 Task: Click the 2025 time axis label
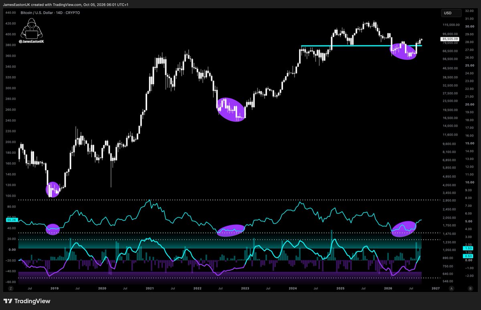(x=340, y=288)
